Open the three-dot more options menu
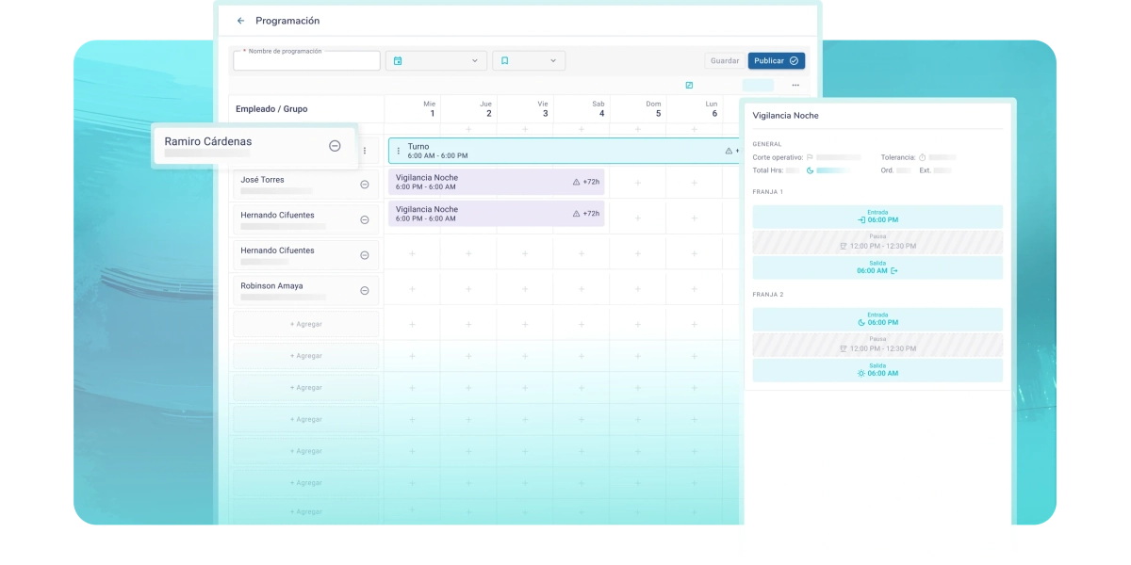 tap(795, 85)
